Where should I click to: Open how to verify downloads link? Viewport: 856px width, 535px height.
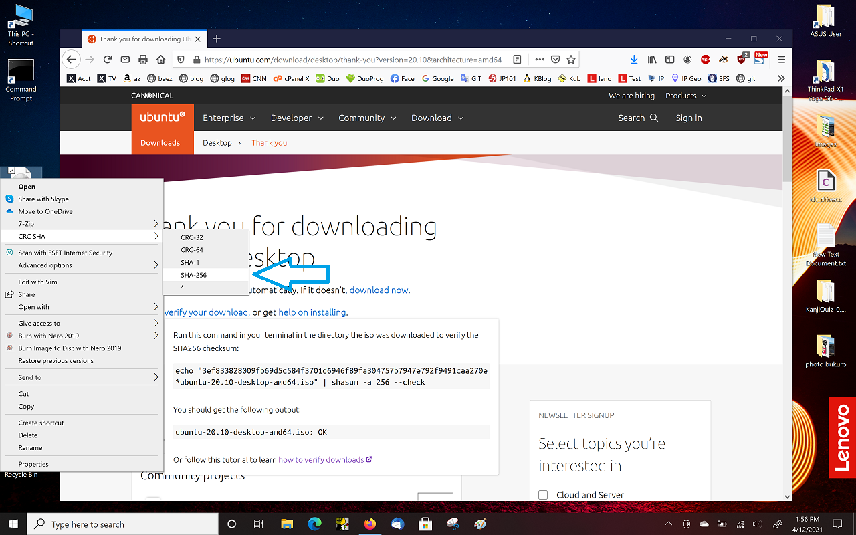point(325,459)
